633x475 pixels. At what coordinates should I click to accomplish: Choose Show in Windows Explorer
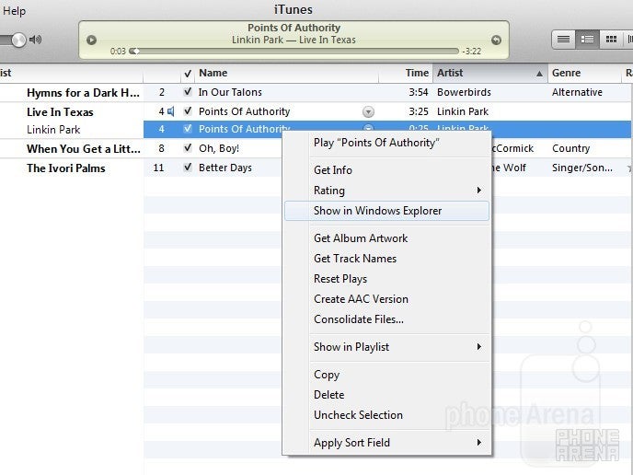click(386, 211)
